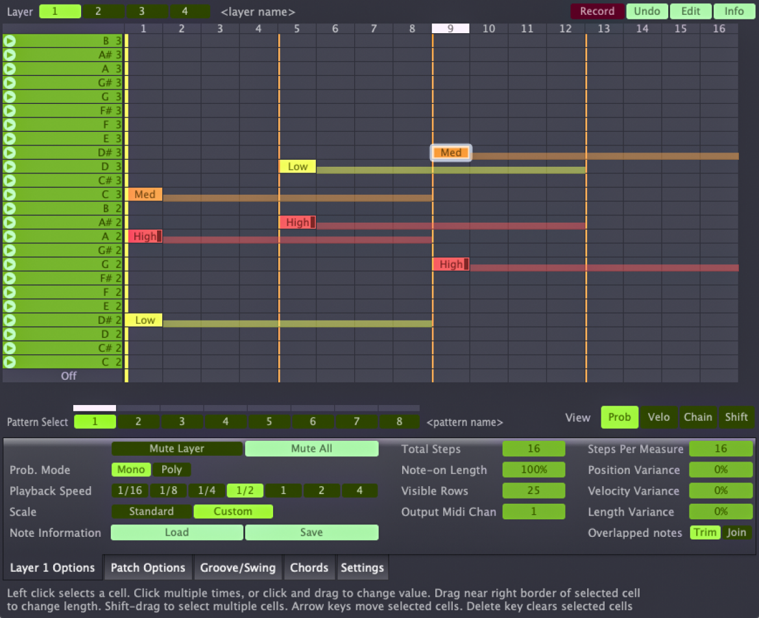
Task: Set probability mode to Poly
Action: pos(171,469)
